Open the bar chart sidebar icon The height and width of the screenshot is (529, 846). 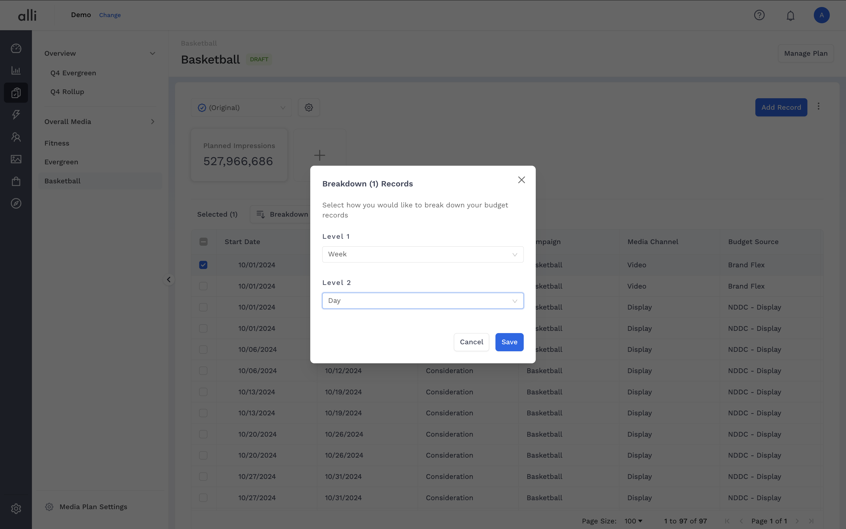coord(16,70)
